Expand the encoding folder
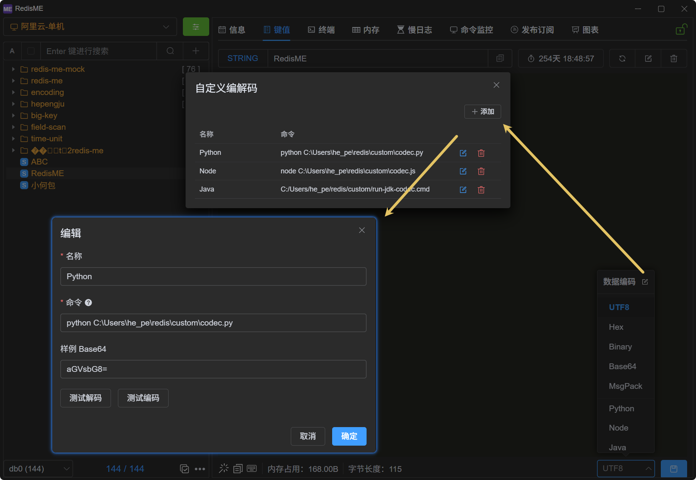The width and height of the screenshot is (696, 480). pos(13,92)
